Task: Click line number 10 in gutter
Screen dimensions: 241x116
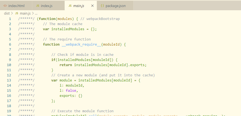Action: pos(9,65)
